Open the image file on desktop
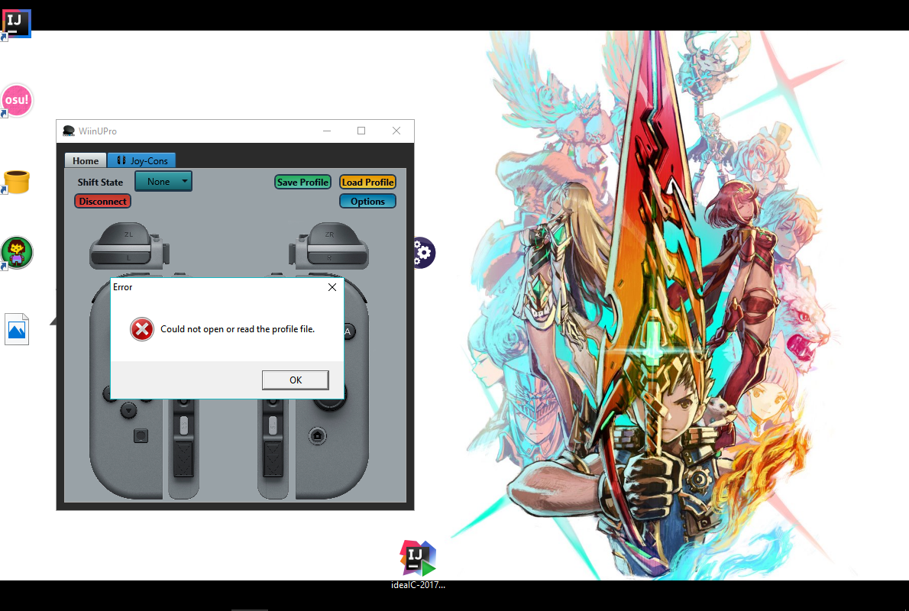Screen dimensions: 909x611 (17, 329)
